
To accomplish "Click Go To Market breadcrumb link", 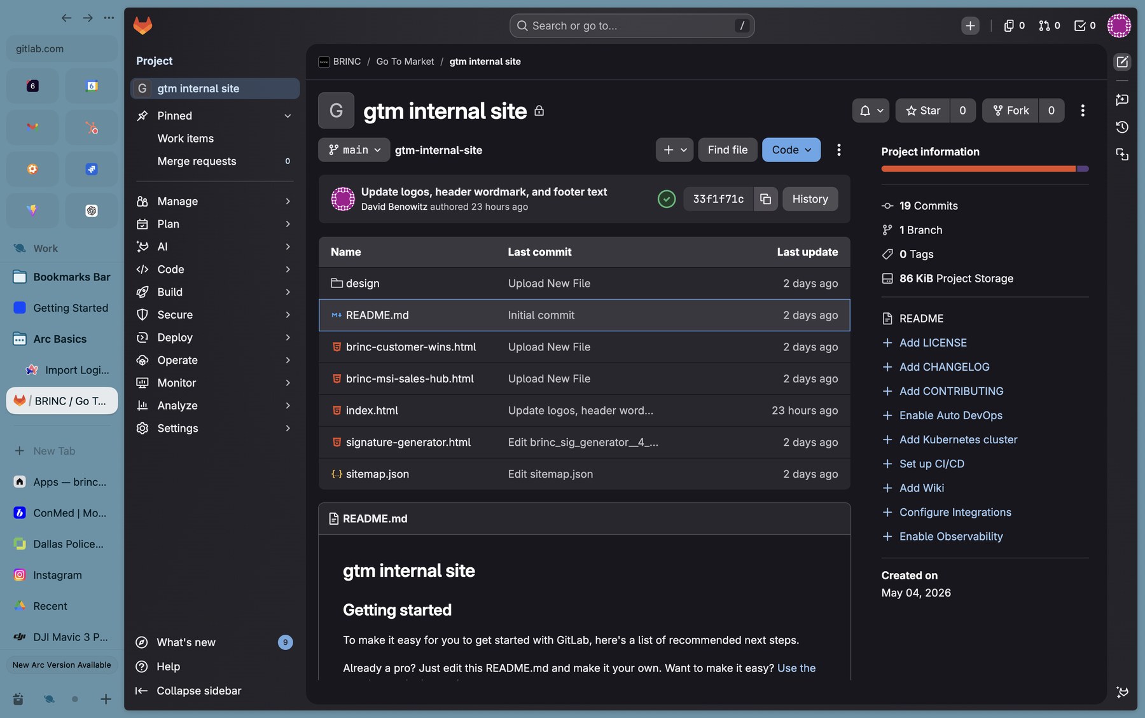I will [405, 62].
